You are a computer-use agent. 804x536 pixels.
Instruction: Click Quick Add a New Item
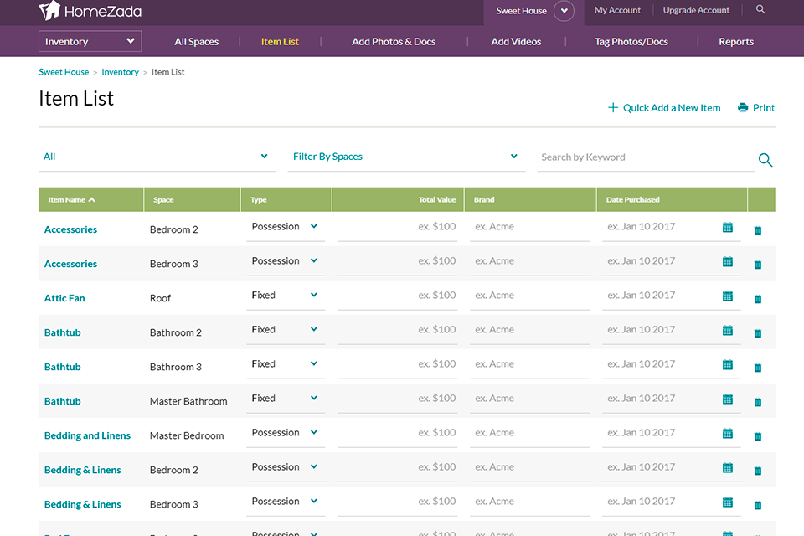tap(672, 108)
